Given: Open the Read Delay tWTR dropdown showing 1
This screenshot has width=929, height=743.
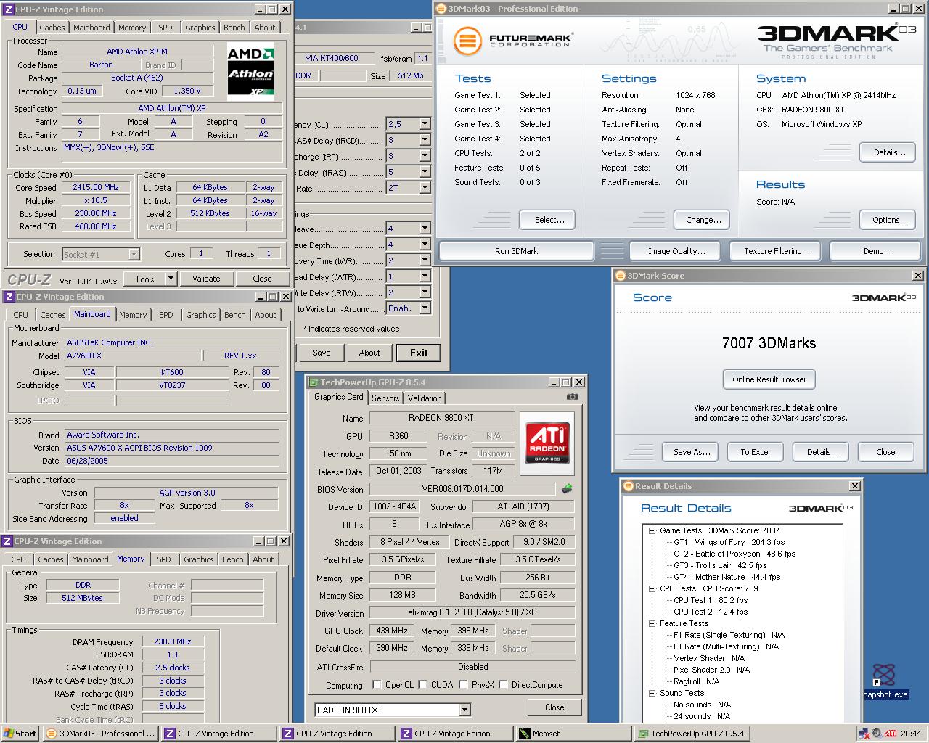Looking at the screenshot, I should 425,276.
